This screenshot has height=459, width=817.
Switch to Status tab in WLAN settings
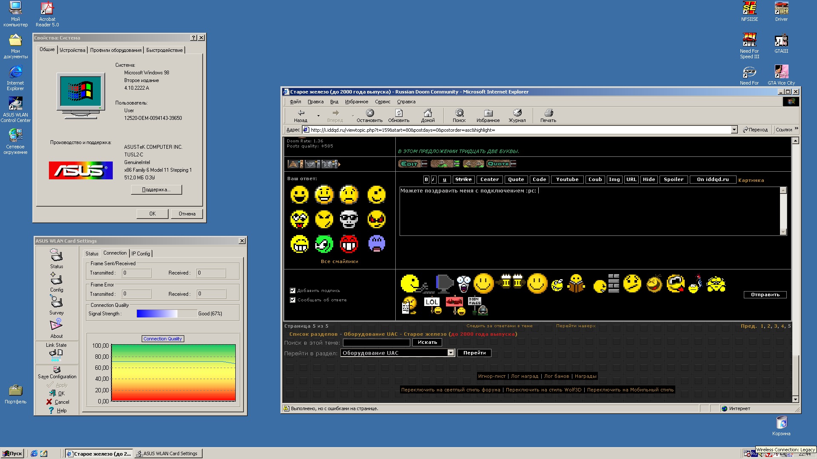[x=91, y=254]
